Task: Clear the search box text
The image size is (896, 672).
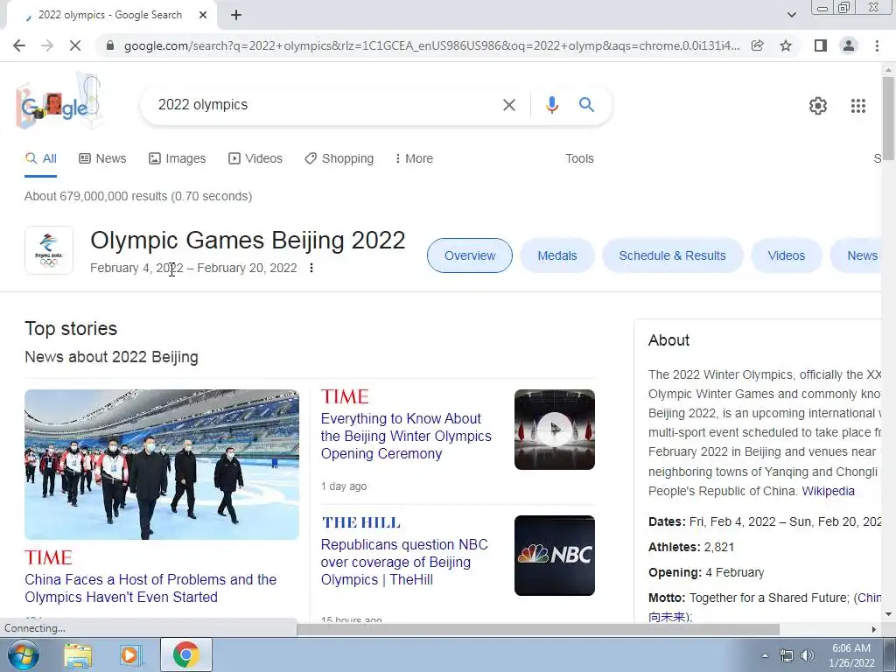Action: tap(508, 105)
